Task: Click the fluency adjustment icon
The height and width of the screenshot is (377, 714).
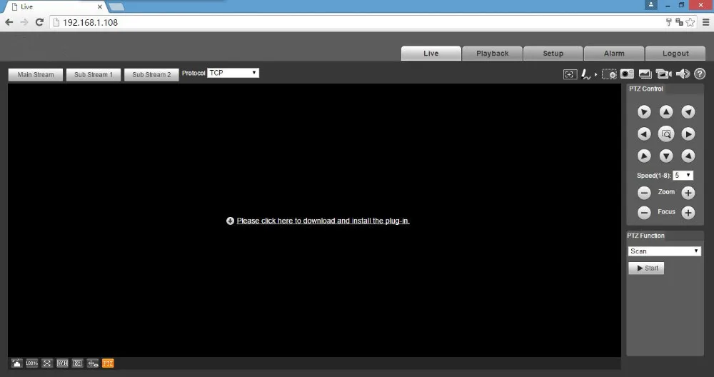Action: coord(77,363)
